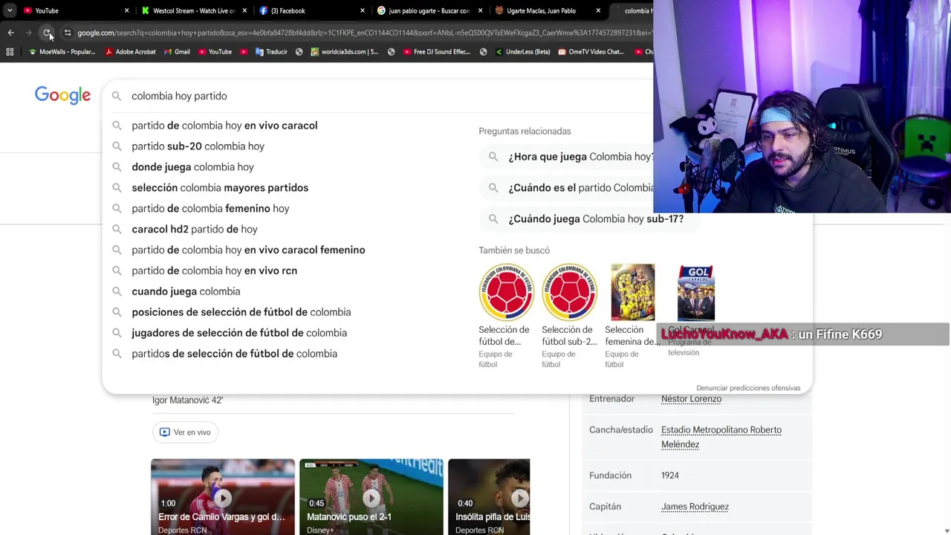Open the worldcia3ds.com bookmark
The image size is (951, 535).
(344, 52)
